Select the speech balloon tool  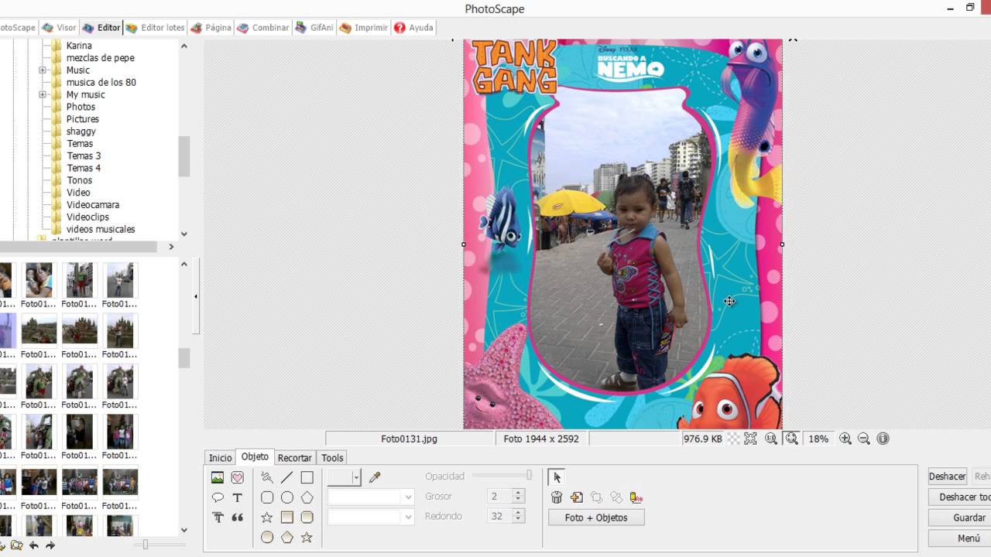[x=218, y=497]
